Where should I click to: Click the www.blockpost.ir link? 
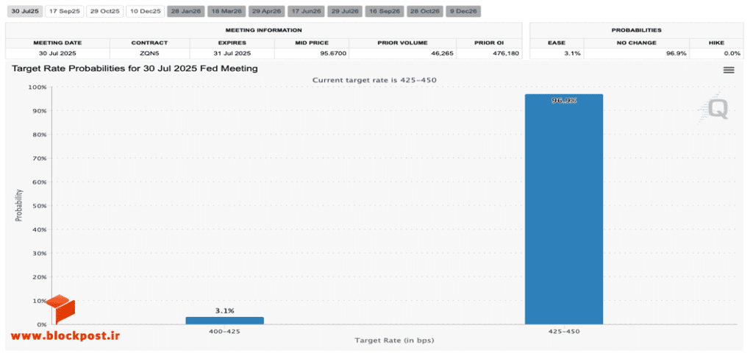pos(65,335)
